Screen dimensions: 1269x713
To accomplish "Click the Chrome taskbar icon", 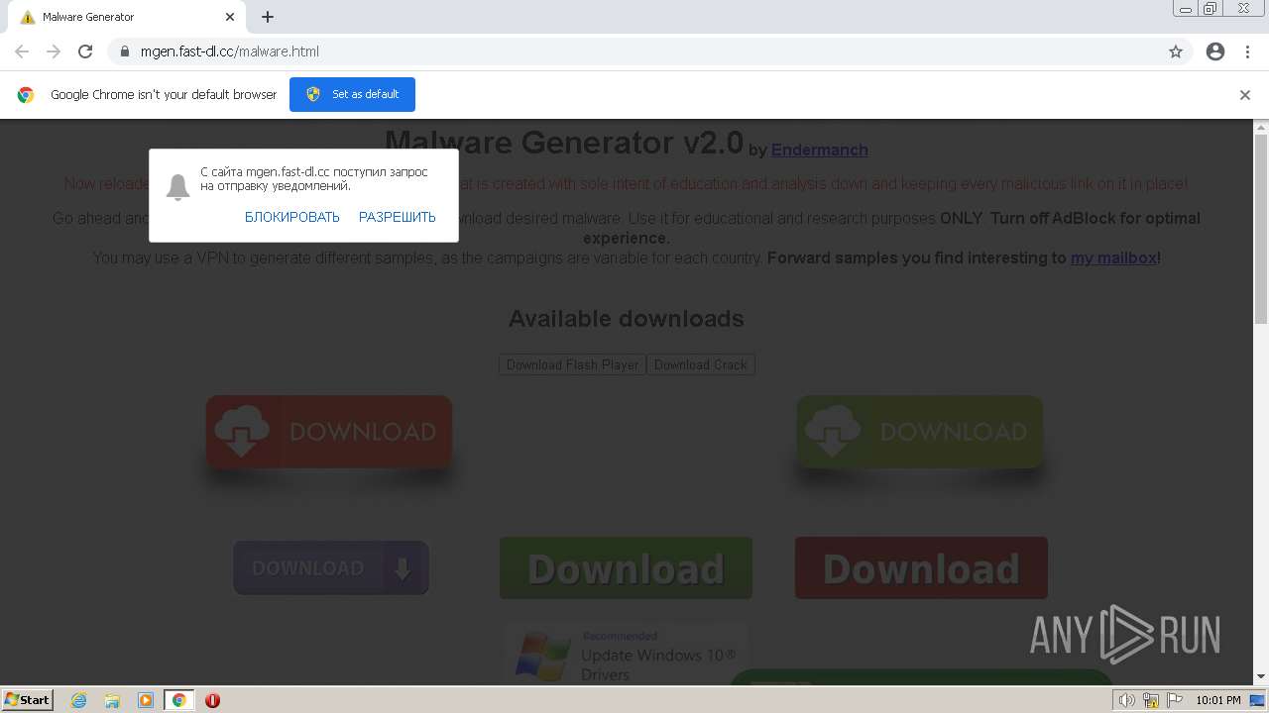I will click(179, 700).
